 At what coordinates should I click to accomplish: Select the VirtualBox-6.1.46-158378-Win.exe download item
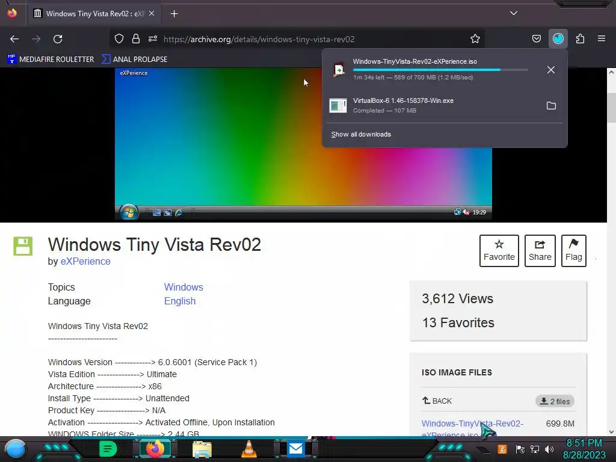pos(445,105)
